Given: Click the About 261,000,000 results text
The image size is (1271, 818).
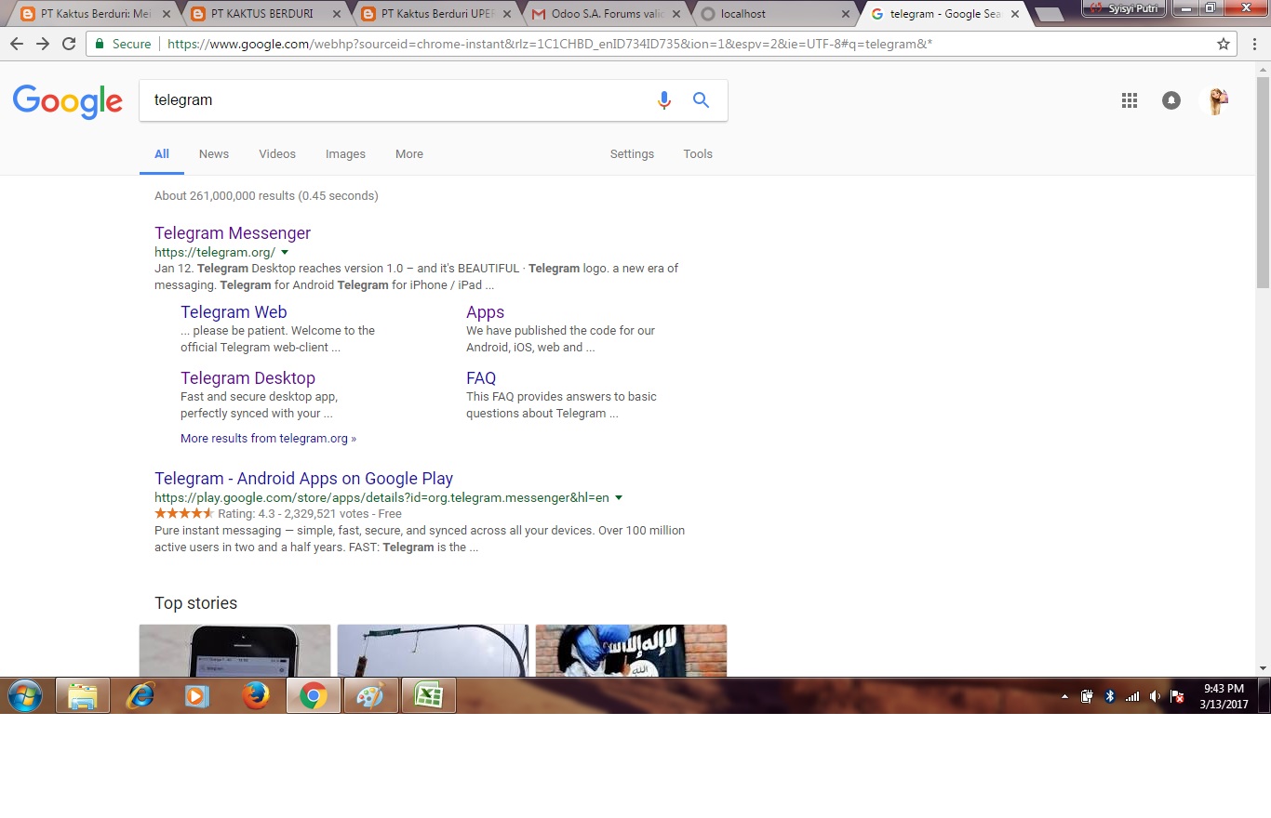Looking at the screenshot, I should coord(266,196).
